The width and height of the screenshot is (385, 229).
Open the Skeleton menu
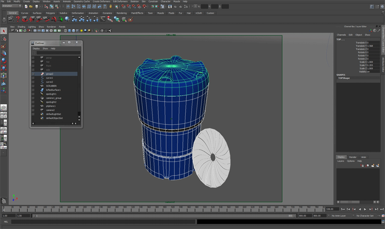coord(134,1)
